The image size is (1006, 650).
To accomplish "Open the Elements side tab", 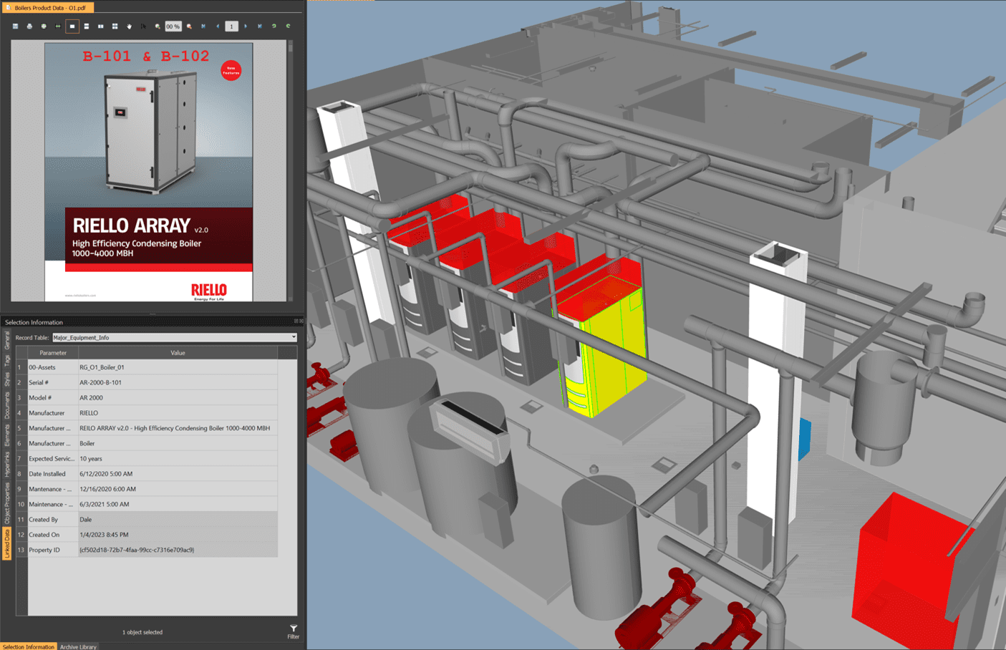I will click(x=7, y=435).
